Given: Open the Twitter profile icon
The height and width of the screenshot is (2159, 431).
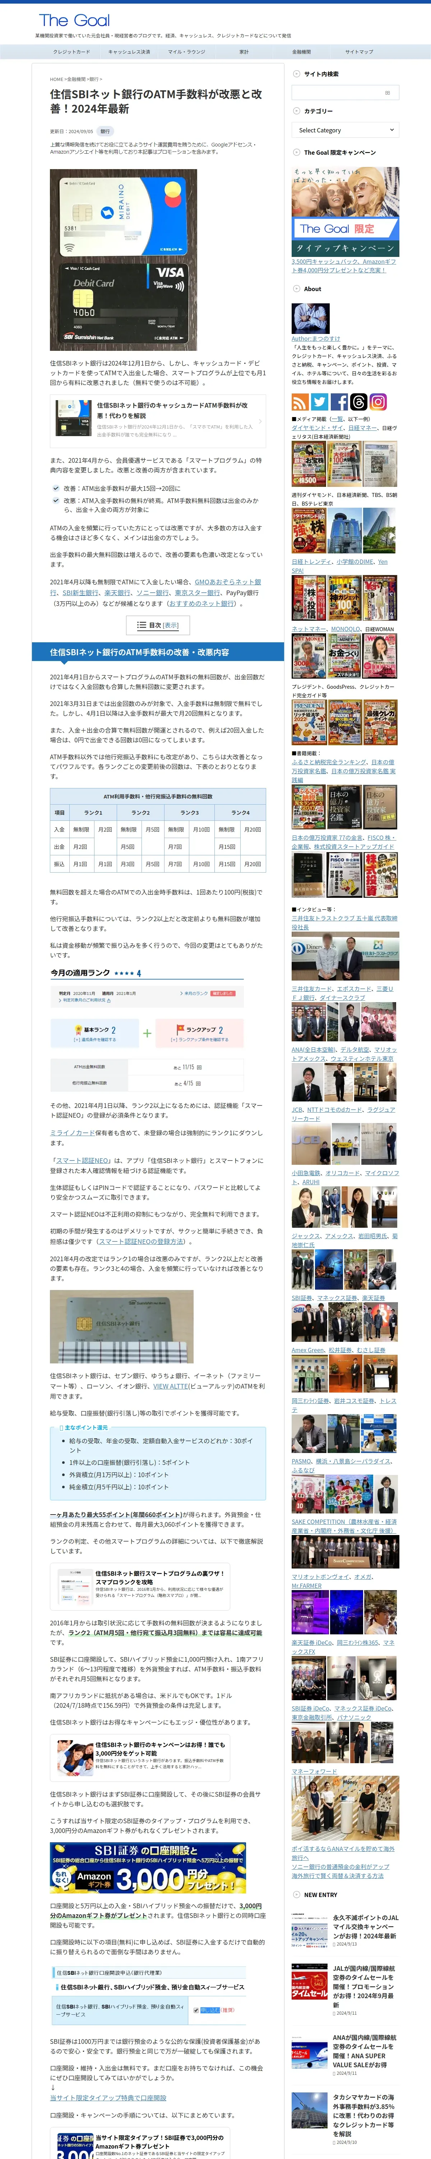Looking at the screenshot, I should pos(320,402).
